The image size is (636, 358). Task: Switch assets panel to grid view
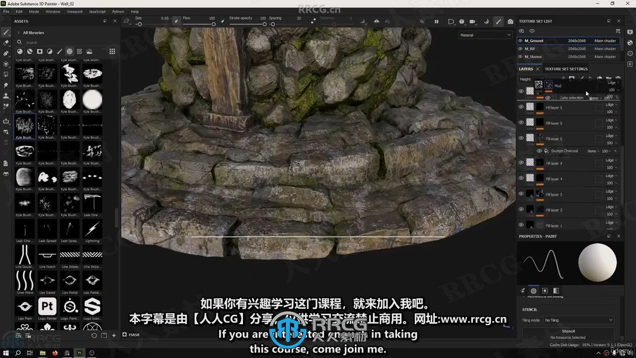112,51
